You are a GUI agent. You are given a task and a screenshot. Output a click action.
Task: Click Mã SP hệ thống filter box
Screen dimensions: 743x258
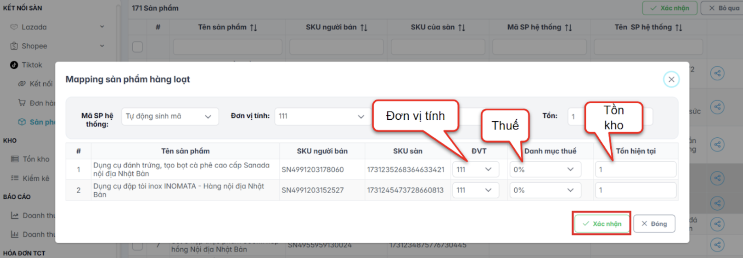(x=539, y=47)
